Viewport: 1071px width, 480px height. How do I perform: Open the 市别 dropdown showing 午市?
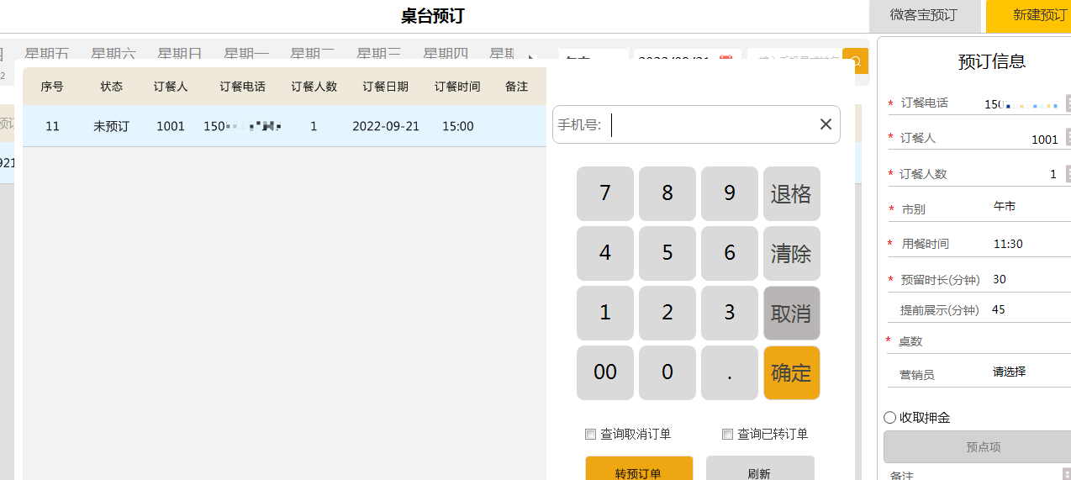tap(1026, 207)
